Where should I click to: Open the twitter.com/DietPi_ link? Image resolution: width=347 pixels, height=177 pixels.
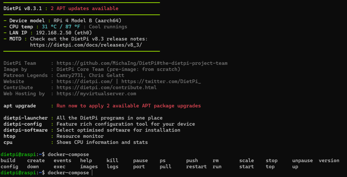coord(161,81)
